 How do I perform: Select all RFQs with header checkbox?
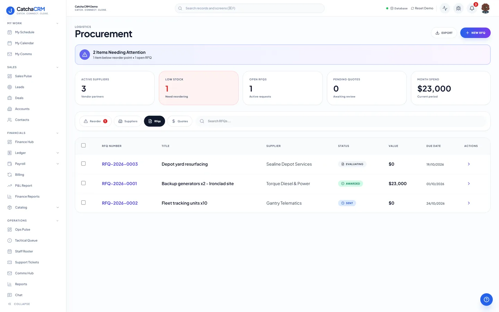coord(84,146)
